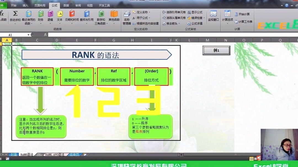Toggle 显示公式 to show formulas

point(196,12)
